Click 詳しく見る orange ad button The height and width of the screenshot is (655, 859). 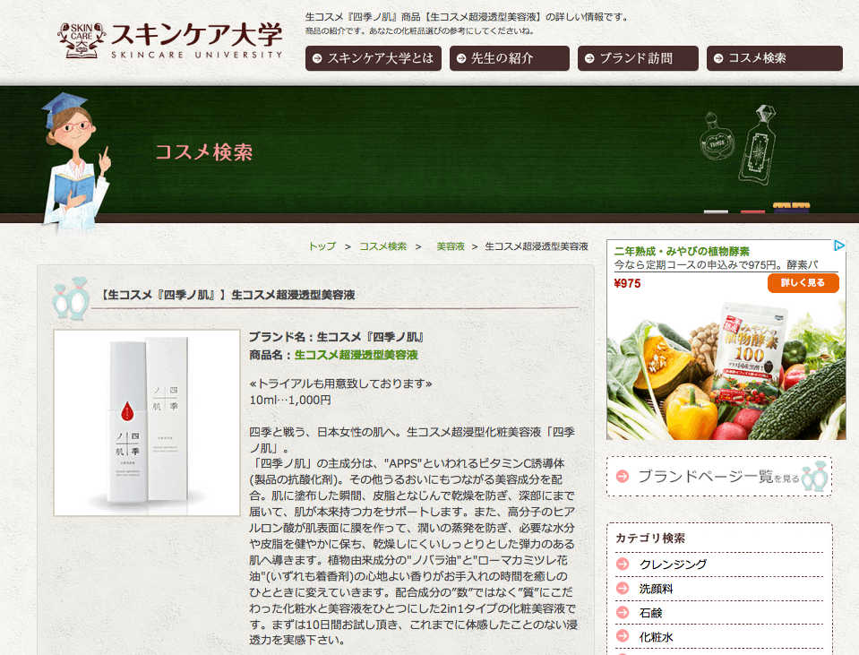pyautogui.click(x=803, y=283)
